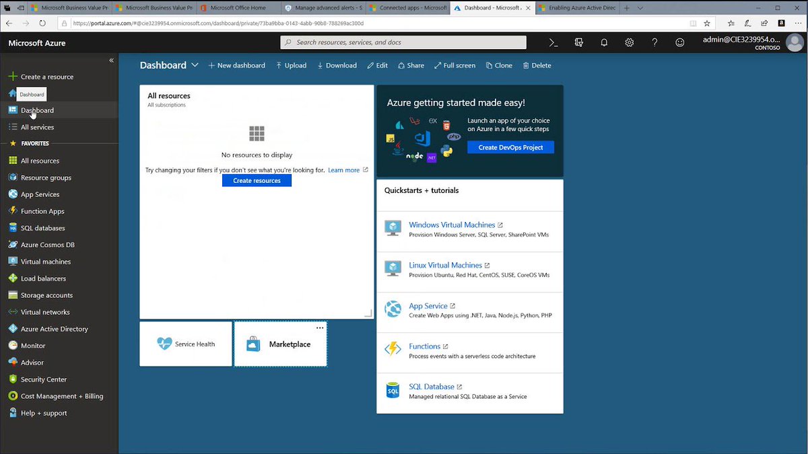Click the Virtual networks icon
808x454 pixels.
coord(13,312)
